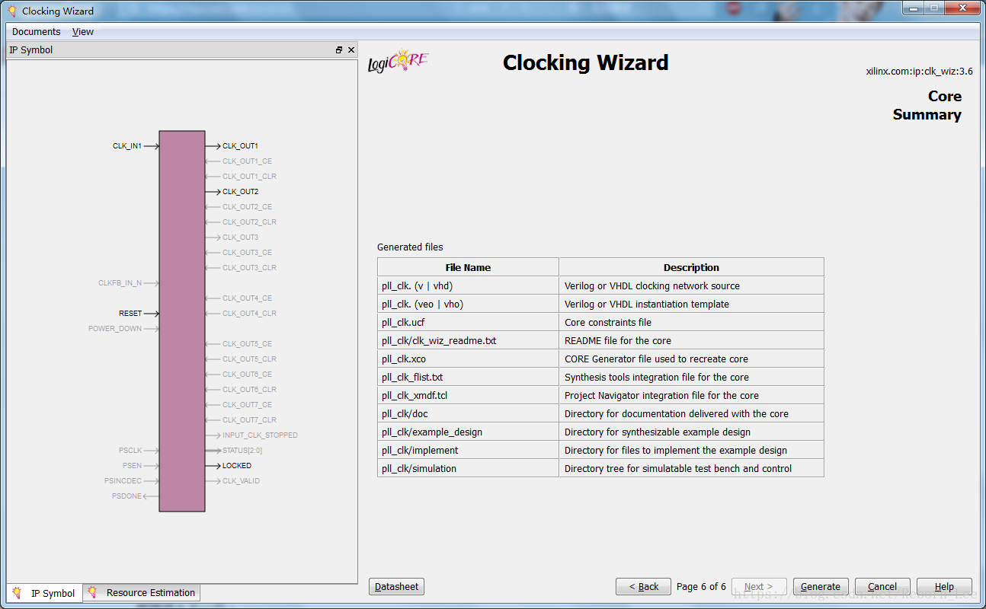Click the CLKFB_IN_N port label
Screen dimensions: 986x609
pyautogui.click(x=120, y=282)
